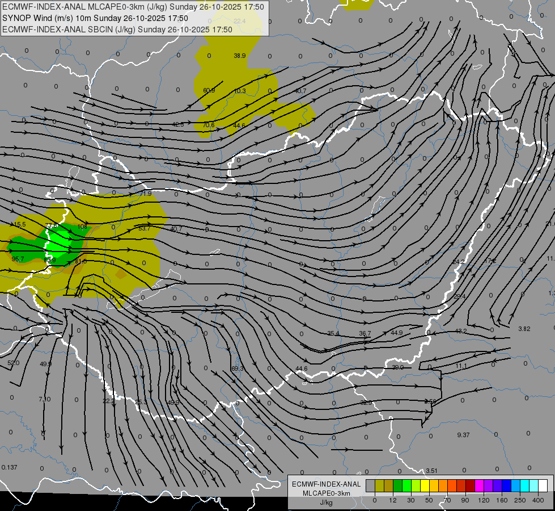This screenshot has width=555, height=511.
Task: Click the 60.9 map value
Action: click(209, 90)
